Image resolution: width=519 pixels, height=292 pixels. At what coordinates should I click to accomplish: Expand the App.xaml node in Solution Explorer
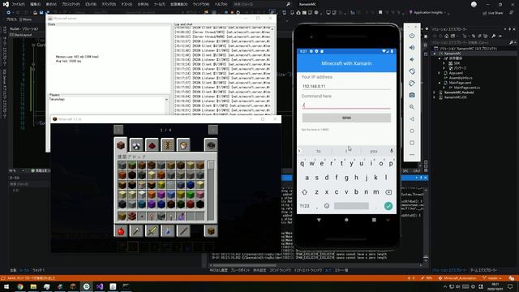click(440, 73)
